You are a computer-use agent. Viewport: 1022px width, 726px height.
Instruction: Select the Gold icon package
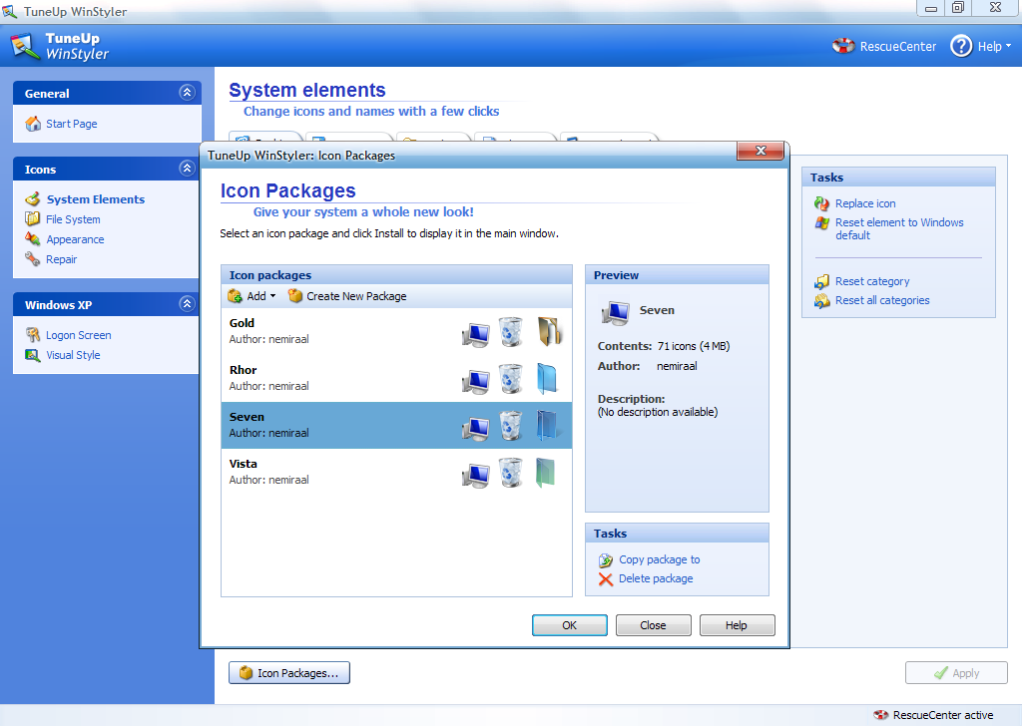tap(396, 331)
